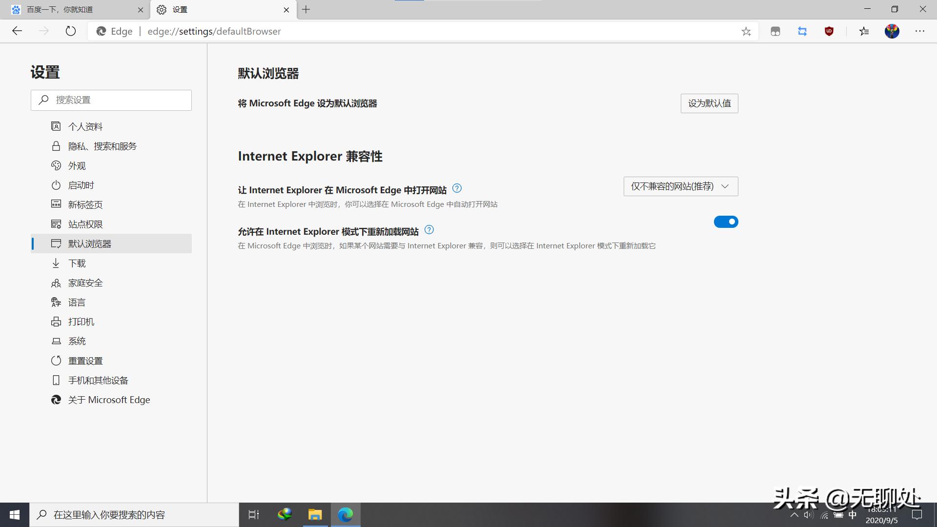Open the uBlock Origin extension
The image size is (937, 527).
coord(829,31)
